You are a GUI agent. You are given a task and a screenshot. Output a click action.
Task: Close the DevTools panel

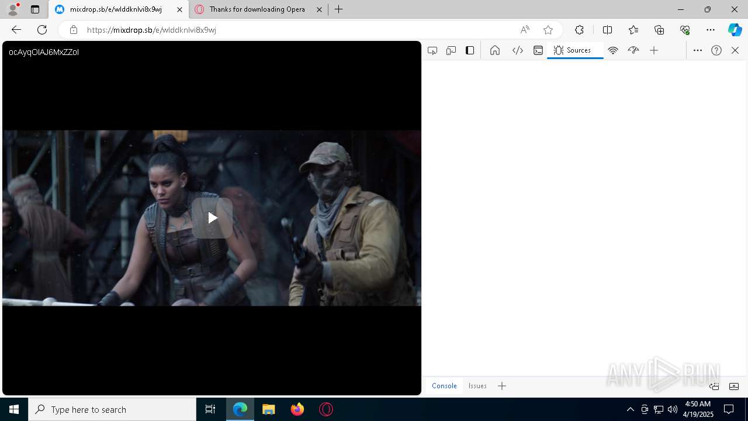[735, 50]
